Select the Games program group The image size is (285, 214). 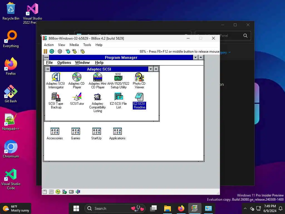coord(76,134)
